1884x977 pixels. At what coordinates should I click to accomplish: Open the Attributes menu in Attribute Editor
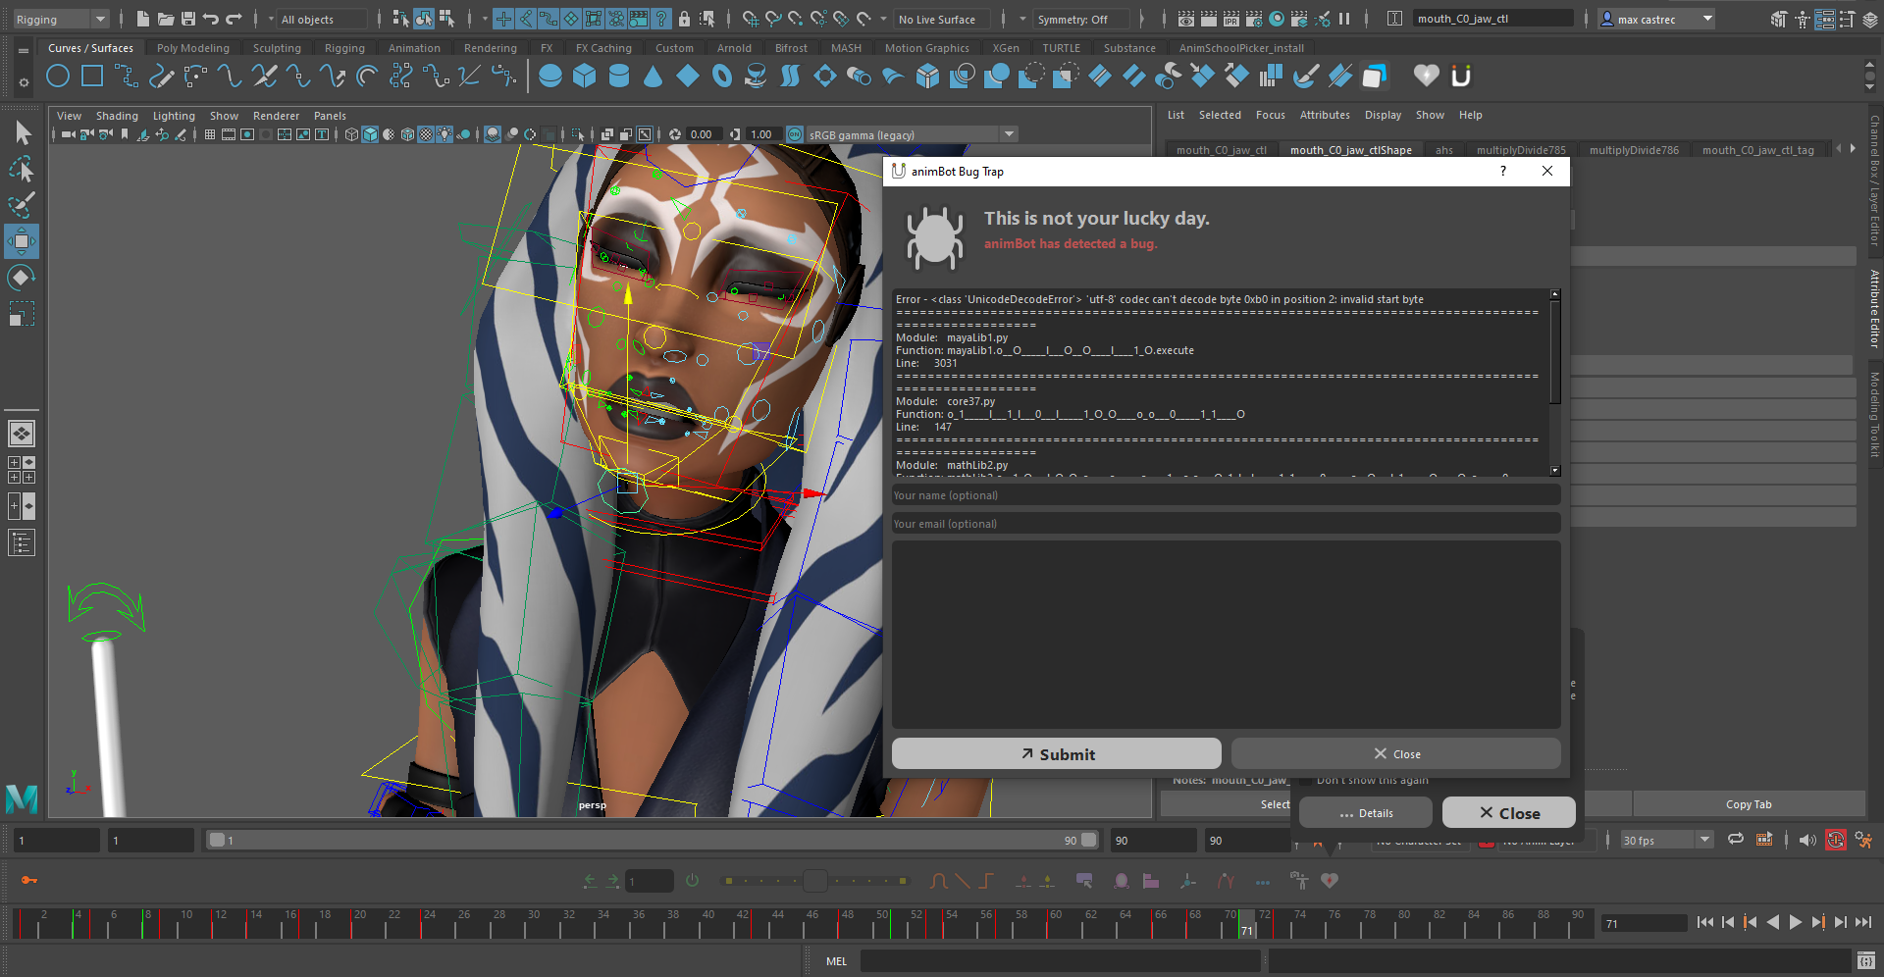tap(1325, 115)
